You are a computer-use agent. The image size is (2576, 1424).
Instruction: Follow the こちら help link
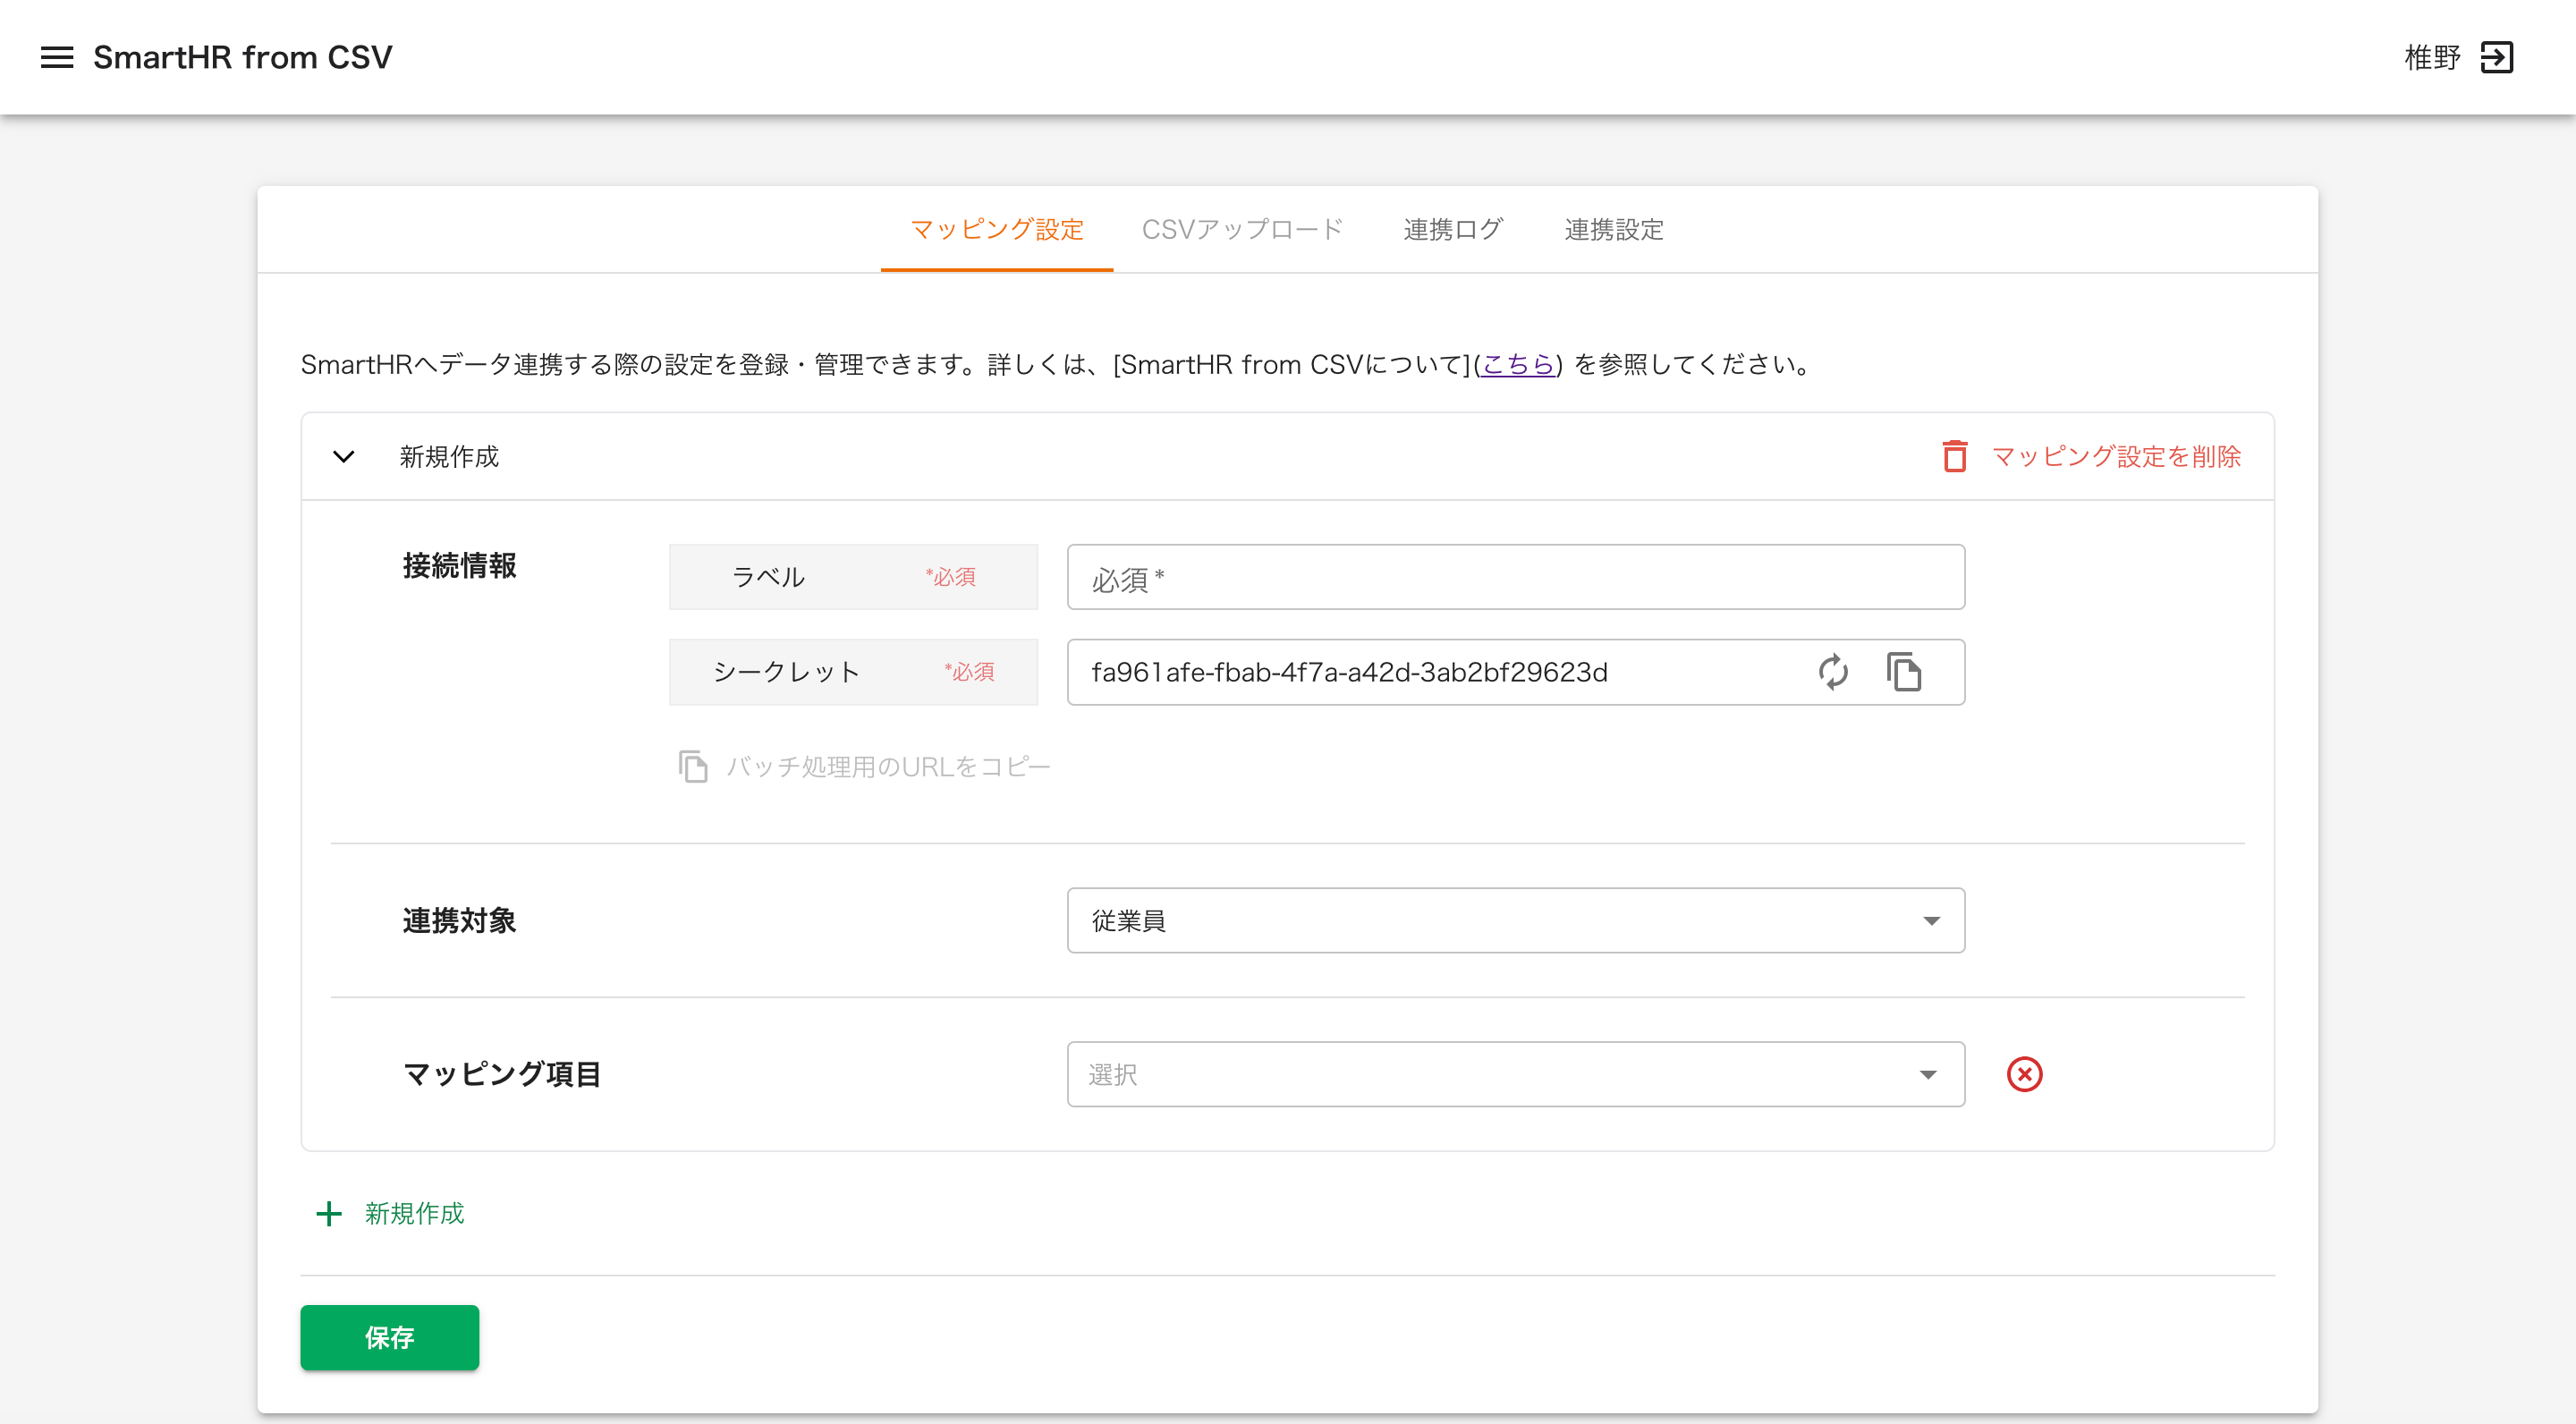[1517, 364]
